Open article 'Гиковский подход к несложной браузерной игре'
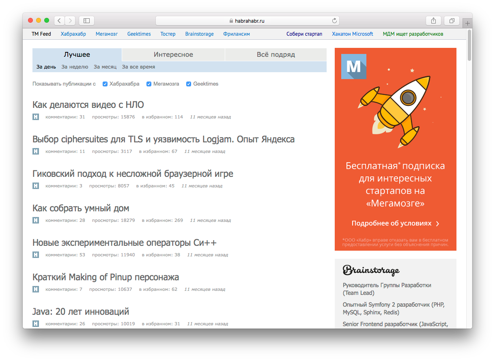Image resolution: width=495 pixels, height=361 pixels. (133, 174)
